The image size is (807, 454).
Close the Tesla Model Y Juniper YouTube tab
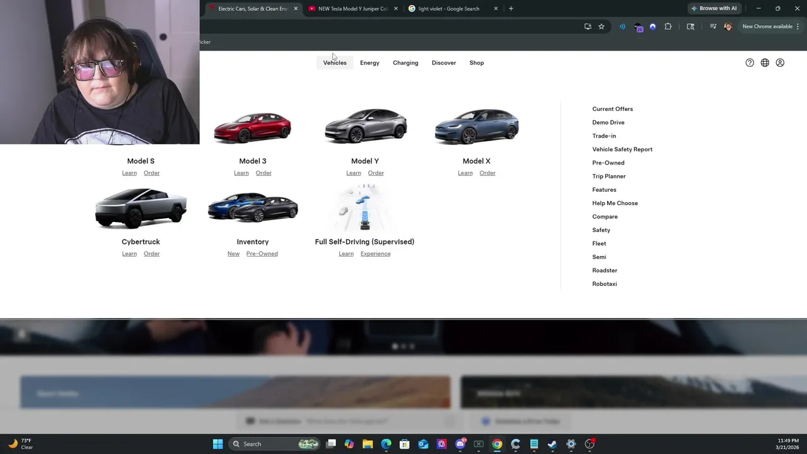396,9
